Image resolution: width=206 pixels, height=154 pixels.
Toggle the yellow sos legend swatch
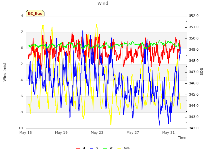[x=119, y=148]
